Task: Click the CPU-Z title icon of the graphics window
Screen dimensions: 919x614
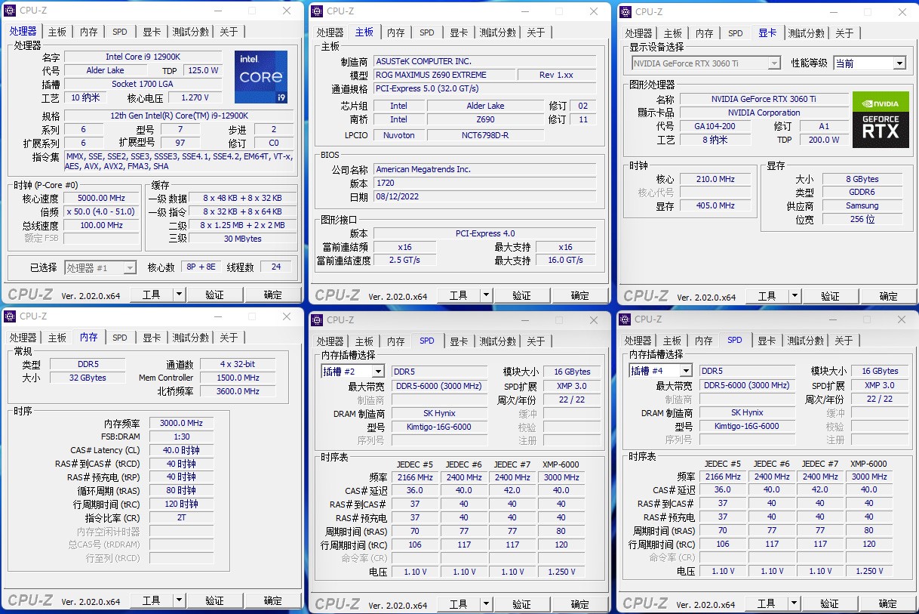Action: point(626,11)
